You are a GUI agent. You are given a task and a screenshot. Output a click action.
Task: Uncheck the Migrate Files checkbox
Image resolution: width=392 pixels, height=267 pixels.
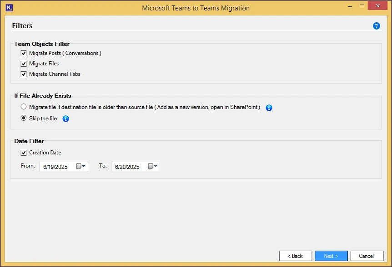coord(24,64)
